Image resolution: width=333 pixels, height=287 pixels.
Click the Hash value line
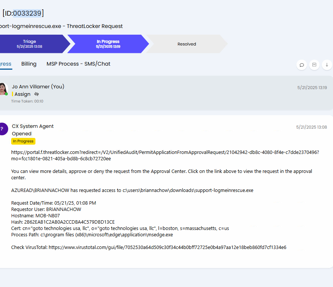point(63,222)
